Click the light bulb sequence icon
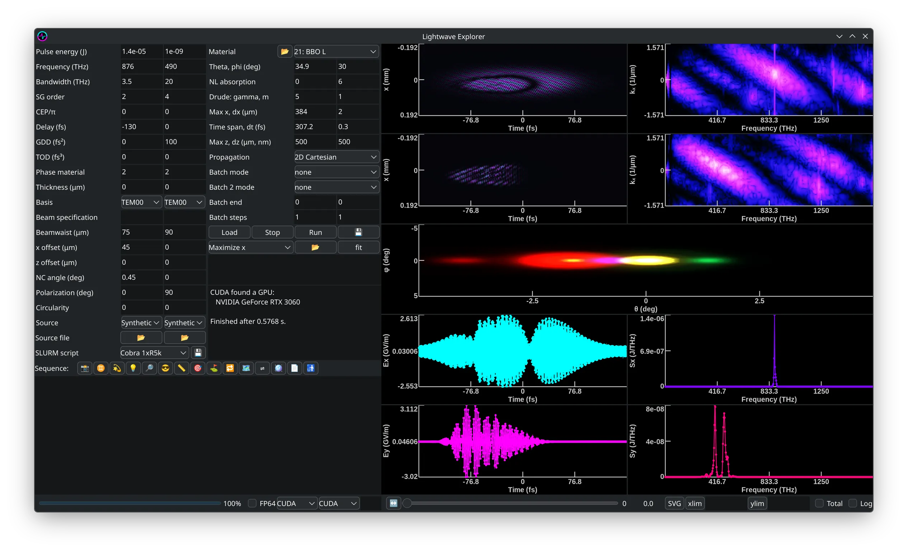 [133, 368]
